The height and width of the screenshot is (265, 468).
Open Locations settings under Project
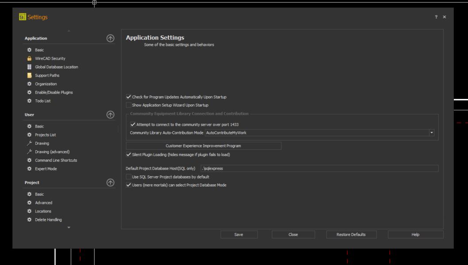pyautogui.click(x=43, y=212)
